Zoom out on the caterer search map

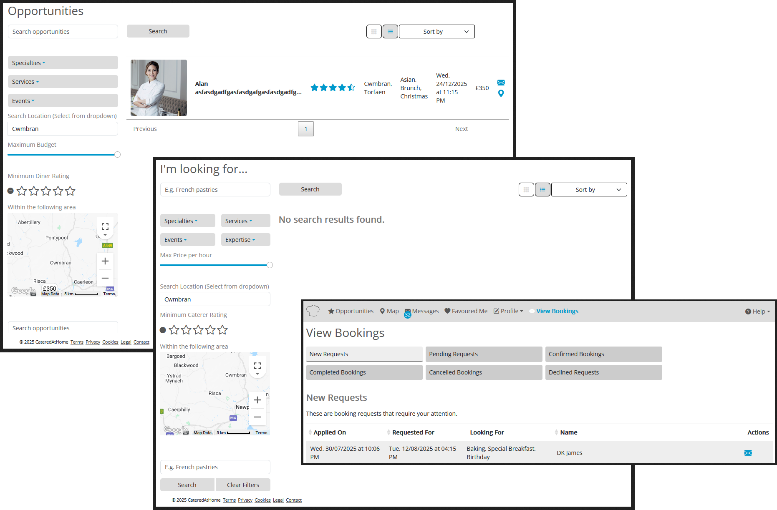257,417
